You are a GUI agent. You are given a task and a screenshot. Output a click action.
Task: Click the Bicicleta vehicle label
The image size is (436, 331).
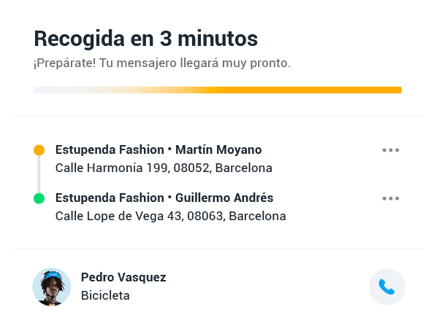coord(105,295)
